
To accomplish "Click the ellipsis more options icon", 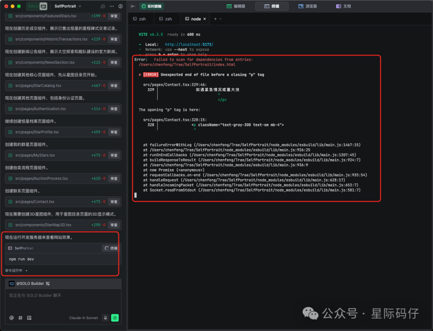I will point(111,6).
